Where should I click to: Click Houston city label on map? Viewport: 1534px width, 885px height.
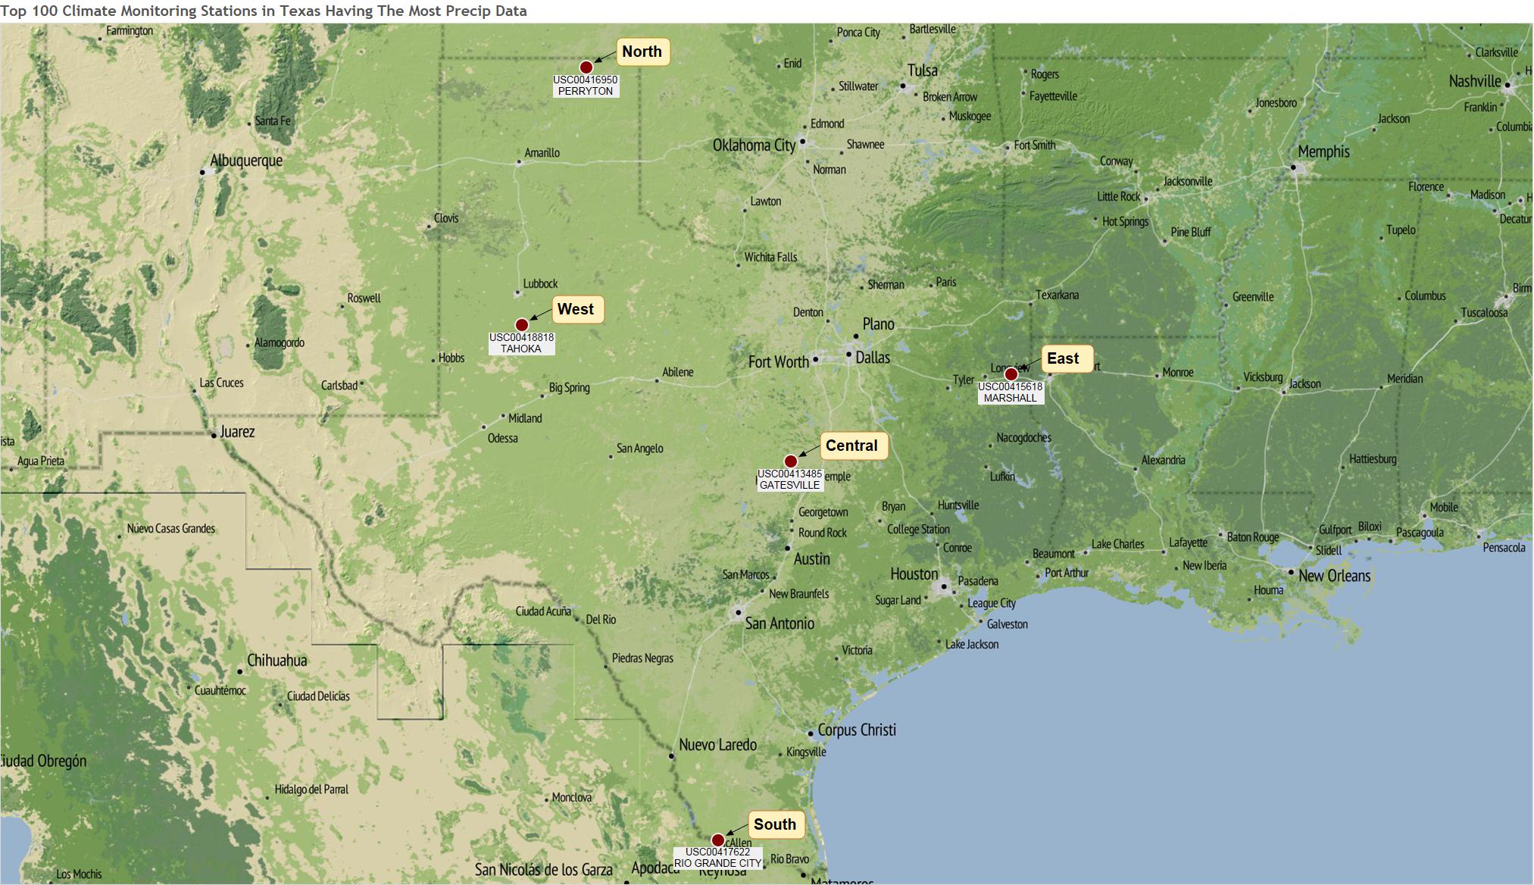coord(914,574)
